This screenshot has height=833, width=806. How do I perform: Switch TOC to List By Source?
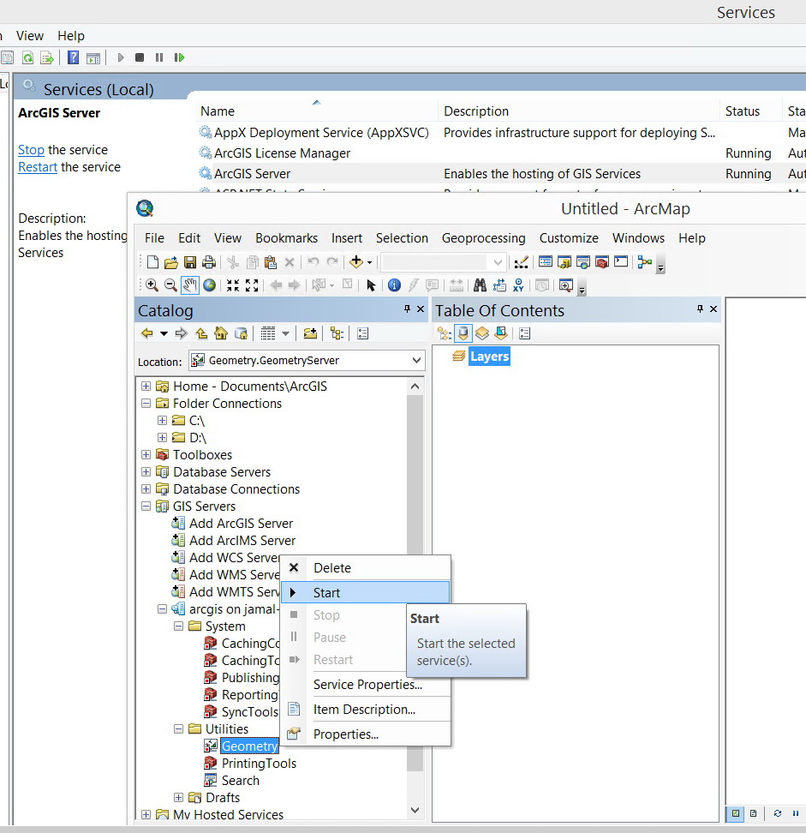[x=463, y=333]
